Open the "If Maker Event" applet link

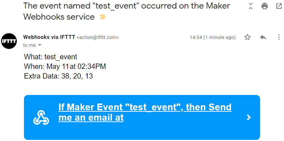pyautogui.click(x=145, y=112)
